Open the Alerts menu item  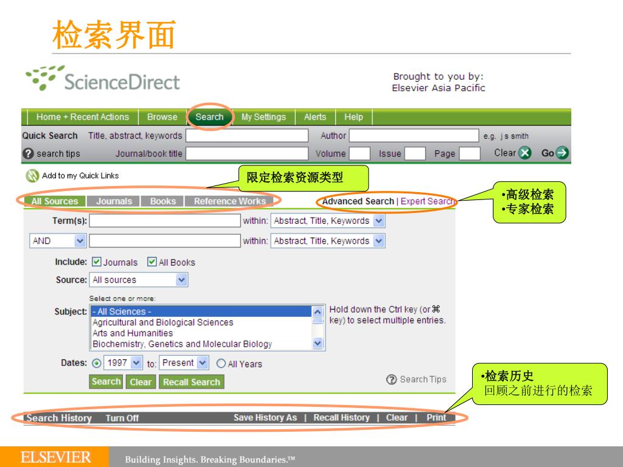[x=315, y=117]
